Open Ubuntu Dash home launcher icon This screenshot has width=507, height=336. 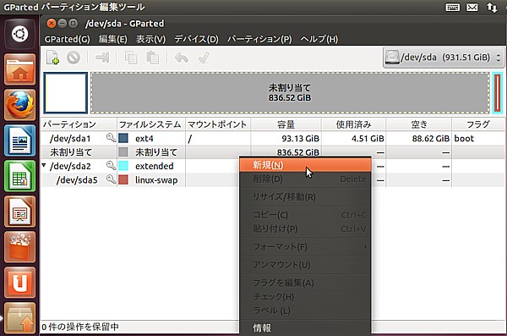click(x=19, y=34)
